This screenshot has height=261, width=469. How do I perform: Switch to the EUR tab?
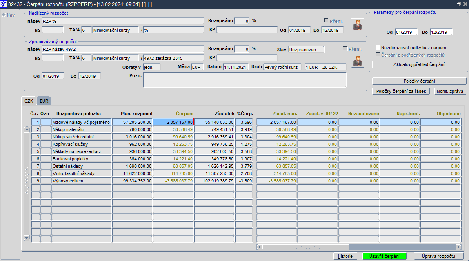pos(44,101)
